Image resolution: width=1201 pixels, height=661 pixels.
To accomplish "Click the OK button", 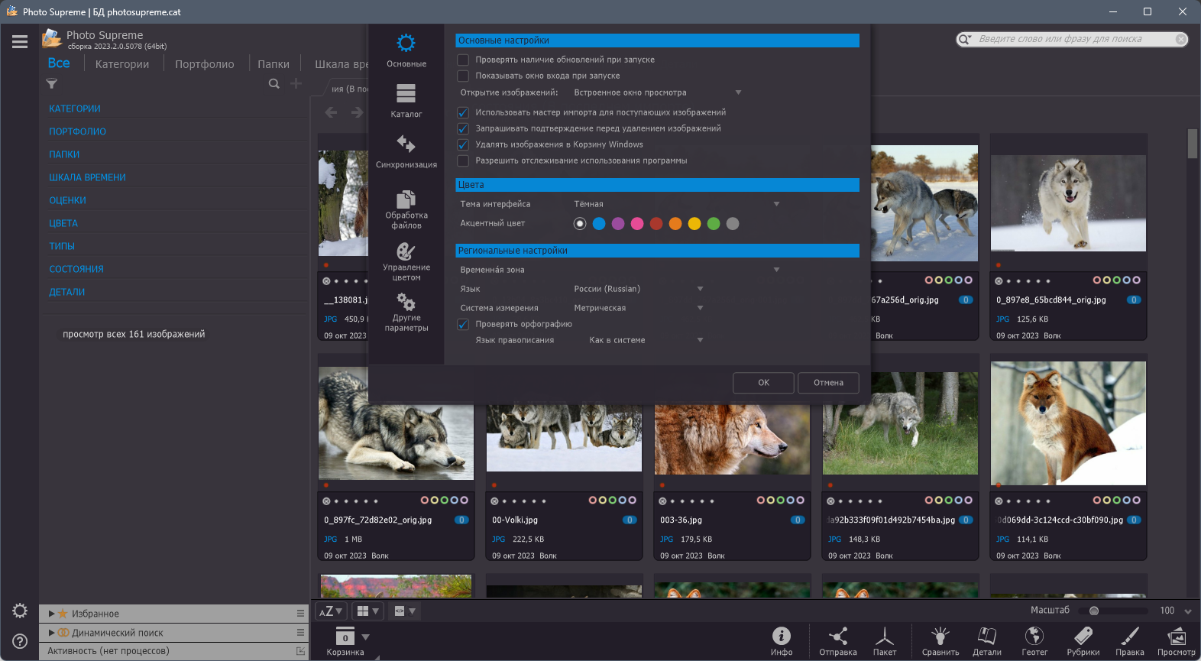I will pyautogui.click(x=763, y=383).
